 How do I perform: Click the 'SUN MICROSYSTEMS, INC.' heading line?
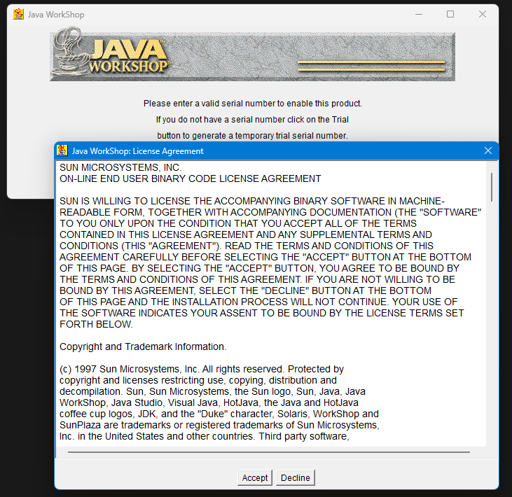point(120,167)
